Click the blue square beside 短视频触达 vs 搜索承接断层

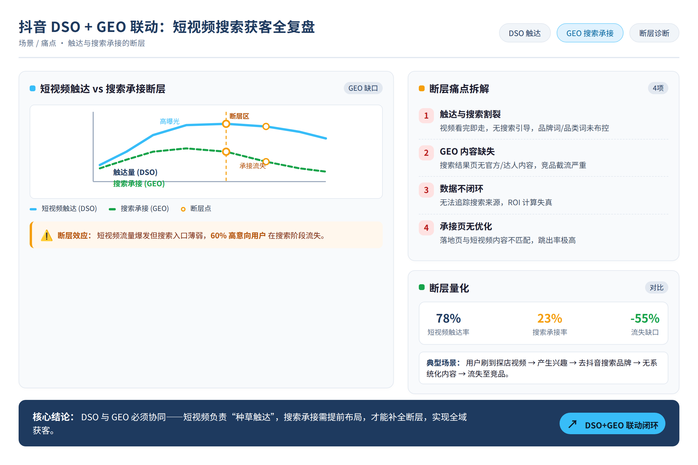(x=33, y=88)
